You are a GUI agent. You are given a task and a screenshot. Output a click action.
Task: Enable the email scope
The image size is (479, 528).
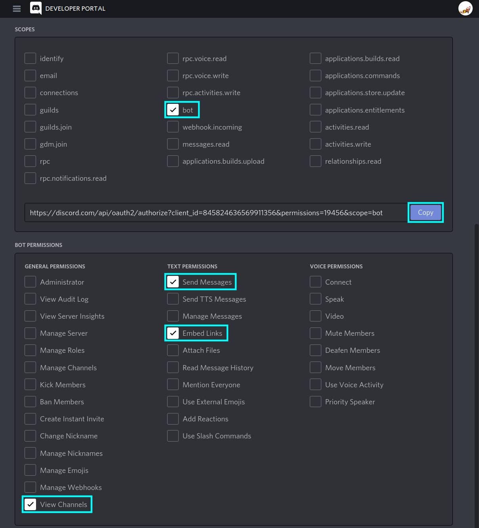click(30, 75)
